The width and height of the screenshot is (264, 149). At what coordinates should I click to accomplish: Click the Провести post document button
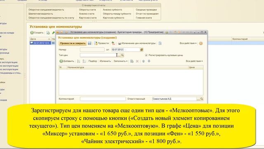[101, 43]
